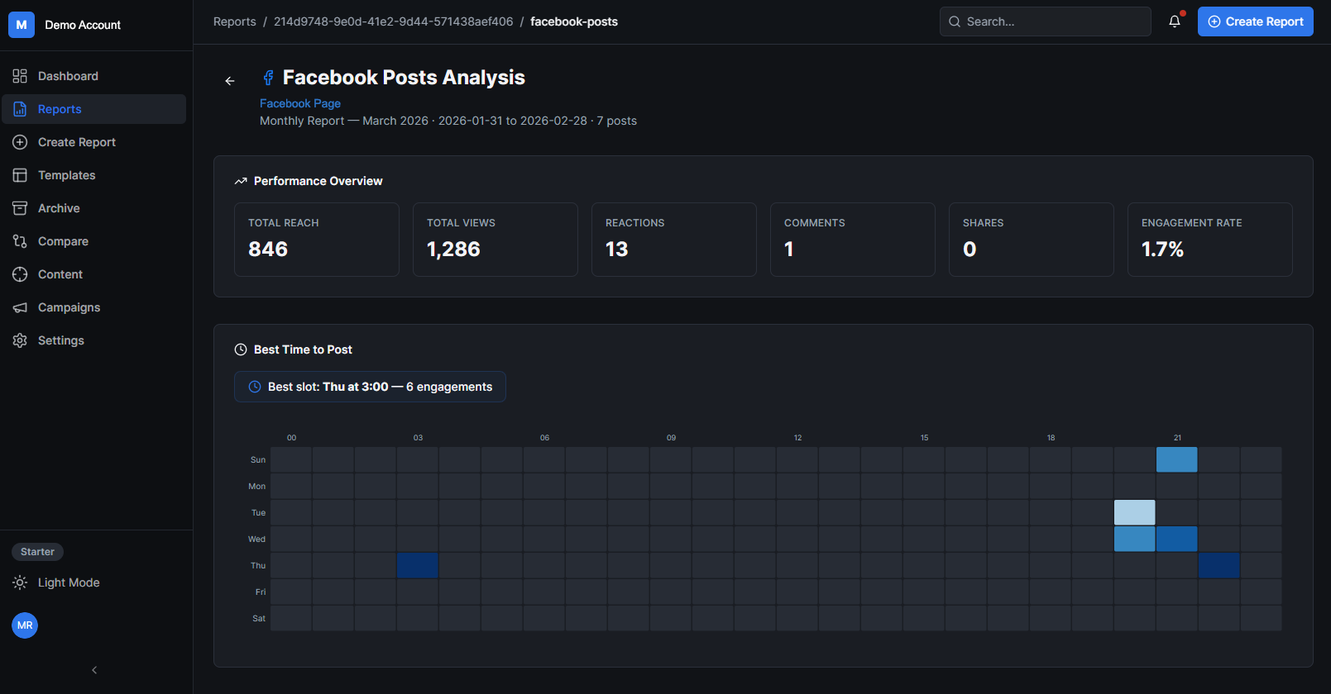The width and height of the screenshot is (1331, 694).
Task: Click the Settings gear icon
Action: tap(20, 340)
